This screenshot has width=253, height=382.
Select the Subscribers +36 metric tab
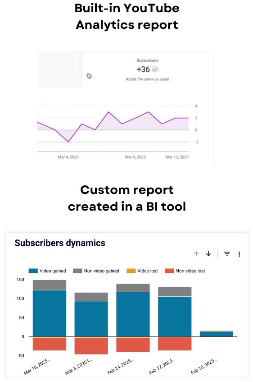147,69
